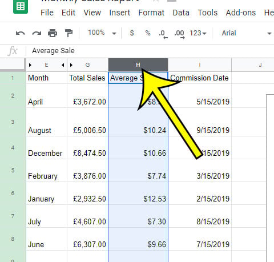Open the 100% zoom dropdown

pyautogui.click(x=102, y=33)
